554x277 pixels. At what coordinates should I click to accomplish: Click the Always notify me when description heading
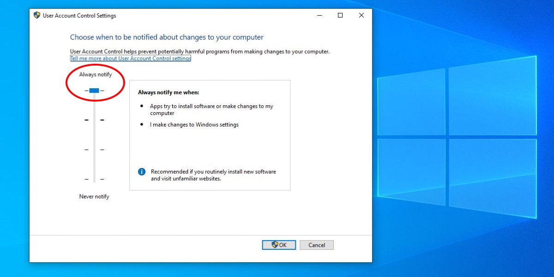tap(168, 92)
